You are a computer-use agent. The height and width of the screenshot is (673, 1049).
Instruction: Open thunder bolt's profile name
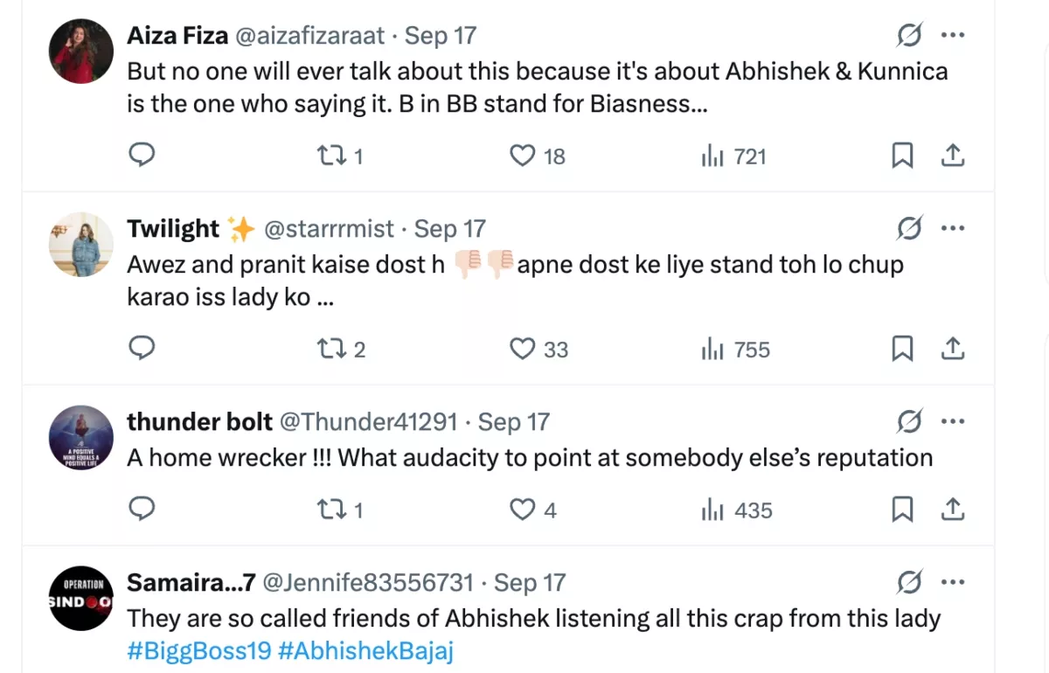[x=199, y=422]
